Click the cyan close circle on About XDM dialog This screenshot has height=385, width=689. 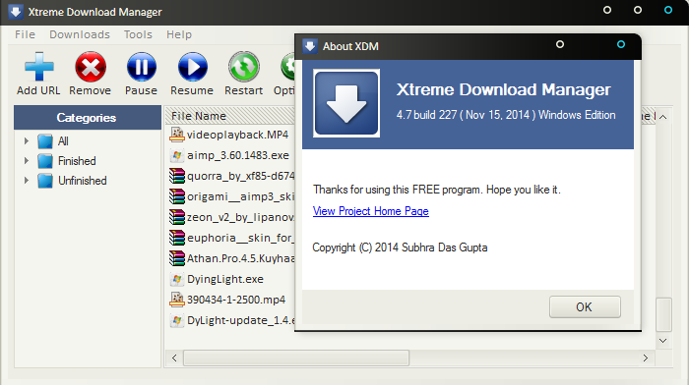click(x=621, y=44)
